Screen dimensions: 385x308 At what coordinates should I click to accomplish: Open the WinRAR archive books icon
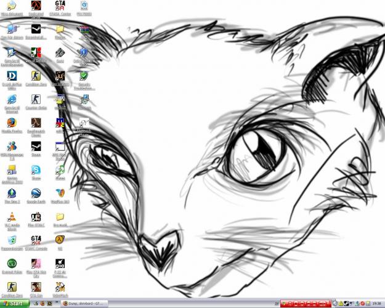[x=84, y=29]
